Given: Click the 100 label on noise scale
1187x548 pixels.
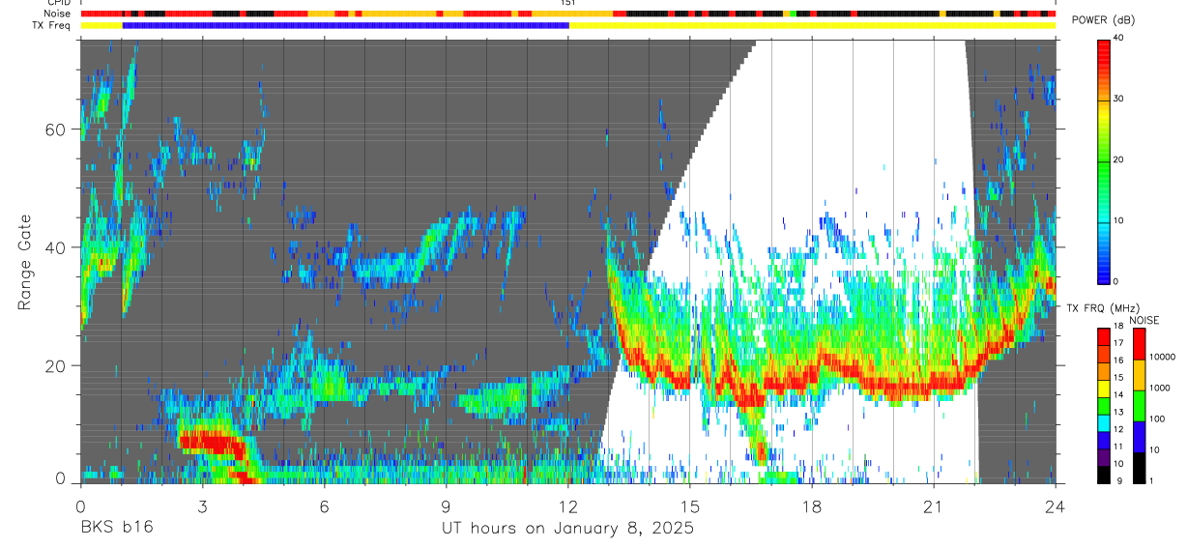Looking at the screenshot, I should click(1157, 418).
